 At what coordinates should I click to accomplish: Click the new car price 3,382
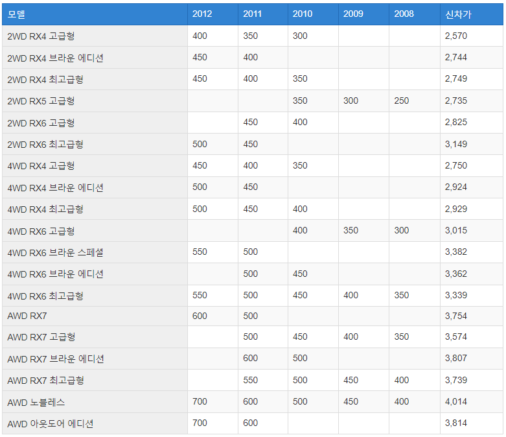click(456, 252)
